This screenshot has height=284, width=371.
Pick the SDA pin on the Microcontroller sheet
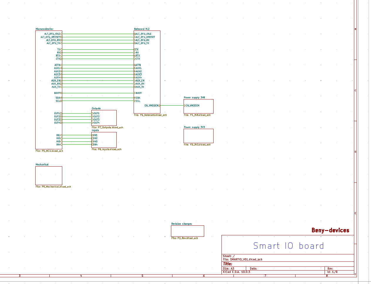[x=58, y=98]
